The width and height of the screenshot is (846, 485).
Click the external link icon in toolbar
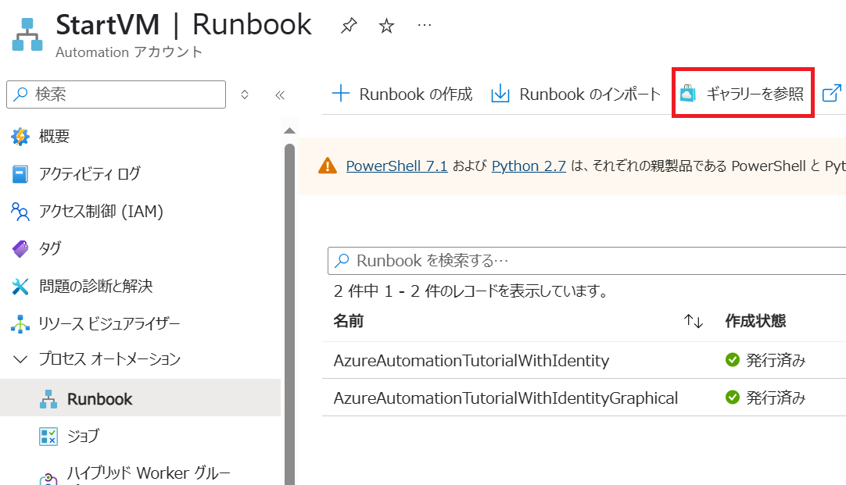831,93
